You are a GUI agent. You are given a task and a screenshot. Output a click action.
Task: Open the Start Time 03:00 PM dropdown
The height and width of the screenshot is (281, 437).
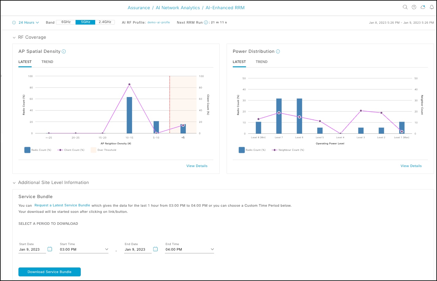[84, 249]
